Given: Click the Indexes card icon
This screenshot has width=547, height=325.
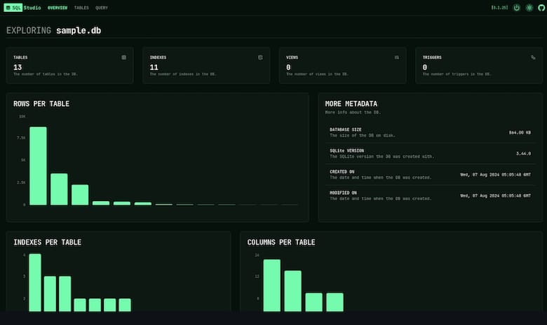Looking at the screenshot, I should coord(260,57).
